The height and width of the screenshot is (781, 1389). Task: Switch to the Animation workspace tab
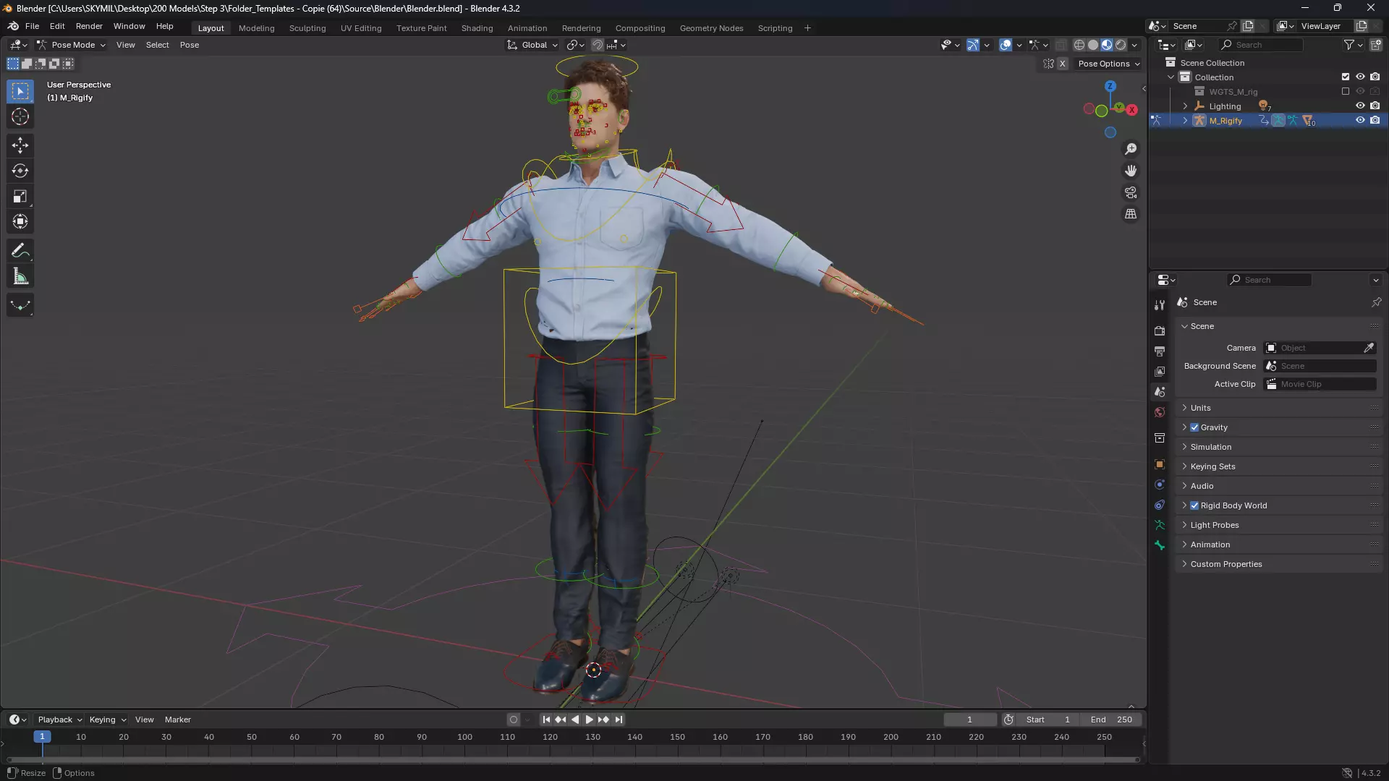(527, 28)
